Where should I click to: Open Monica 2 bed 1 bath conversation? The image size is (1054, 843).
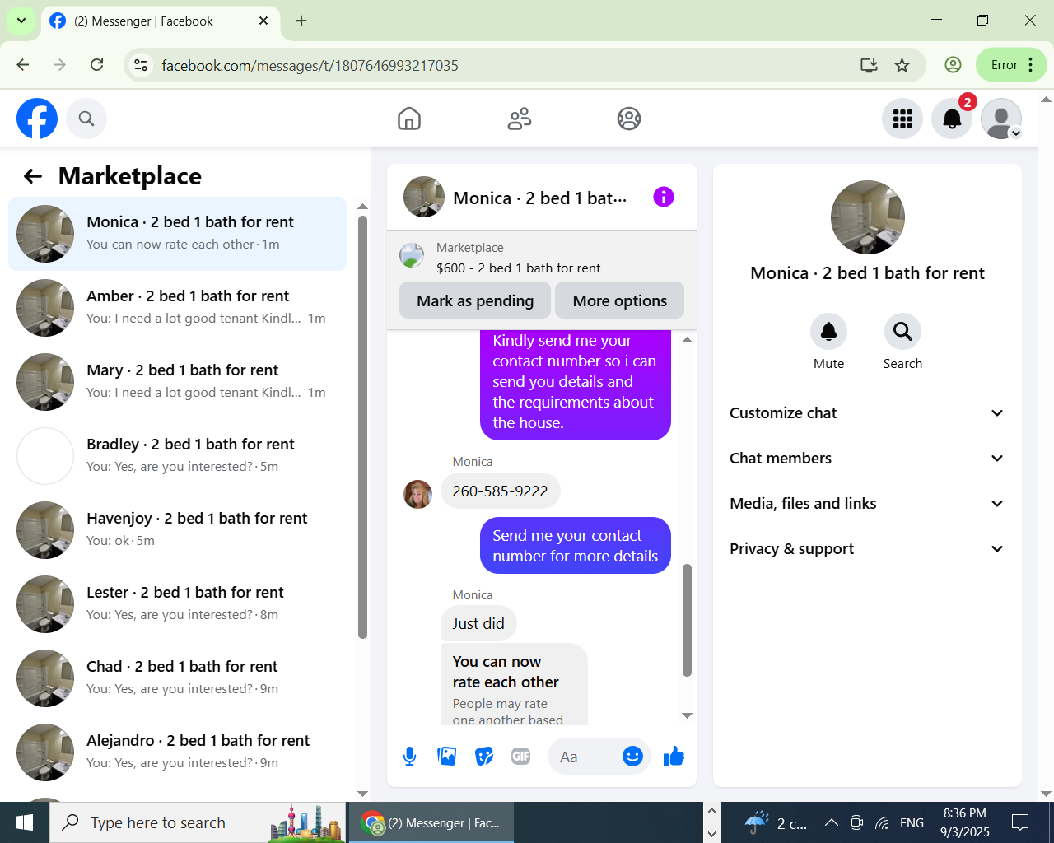[x=177, y=234]
